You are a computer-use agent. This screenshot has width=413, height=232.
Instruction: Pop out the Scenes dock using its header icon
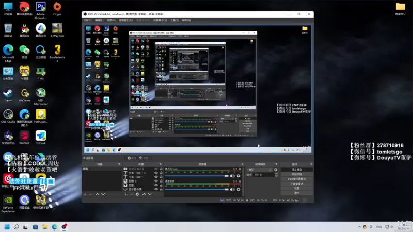[x=119, y=164]
